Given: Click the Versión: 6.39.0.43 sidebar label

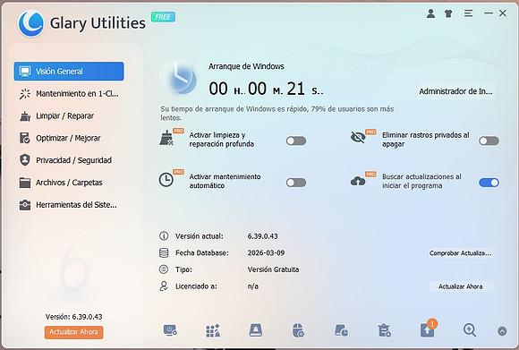Looking at the screenshot, I should tap(73, 317).
